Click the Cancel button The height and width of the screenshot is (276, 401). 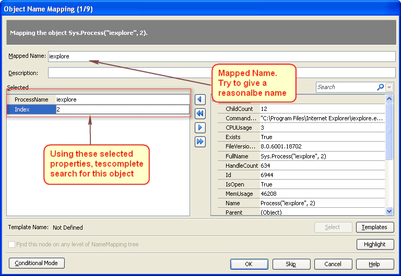tap(333, 264)
